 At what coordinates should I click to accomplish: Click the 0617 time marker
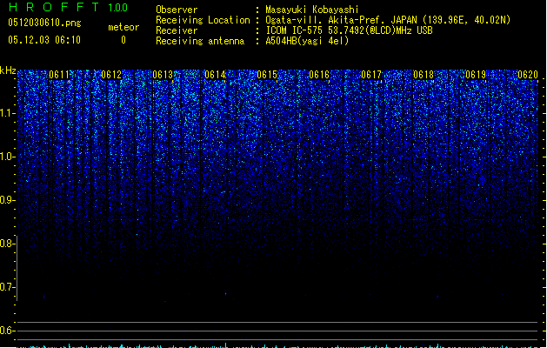371,75
